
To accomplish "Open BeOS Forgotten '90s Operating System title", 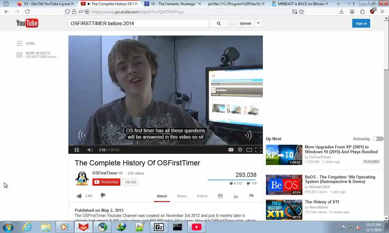I will tap(340, 179).
